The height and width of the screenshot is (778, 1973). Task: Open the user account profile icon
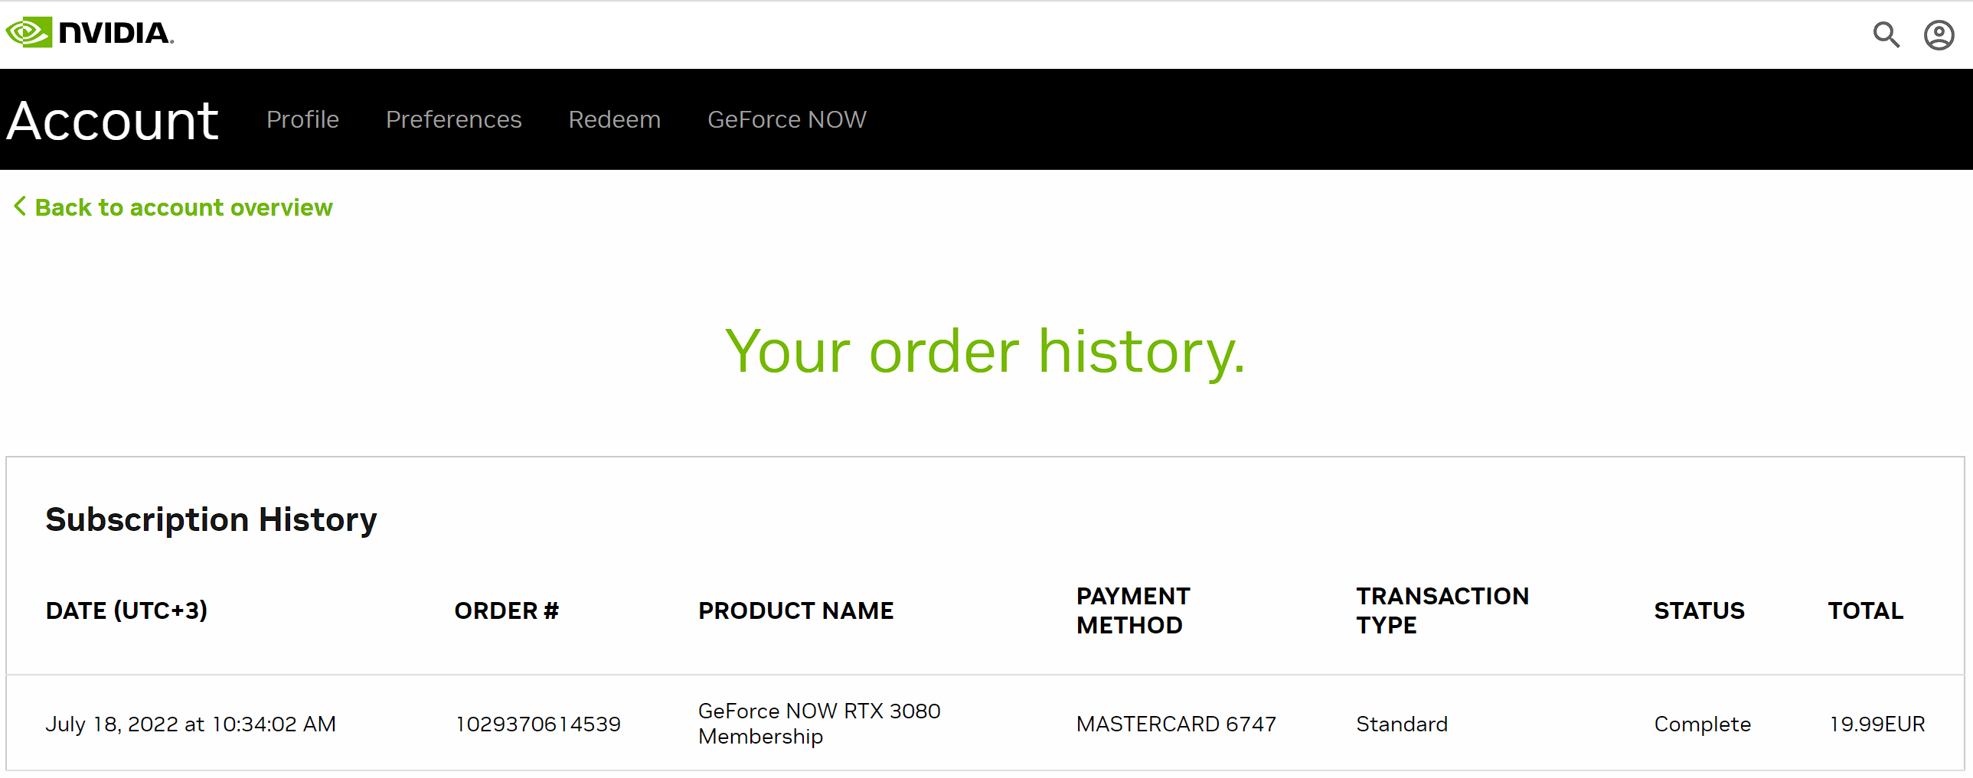pos(1939,35)
